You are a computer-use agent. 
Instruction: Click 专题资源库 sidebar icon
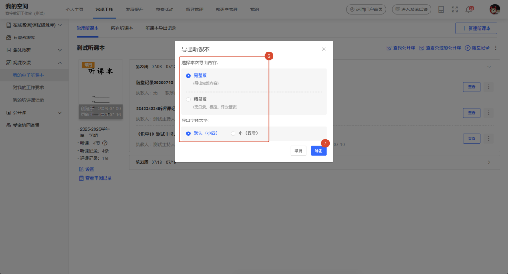click(9, 37)
